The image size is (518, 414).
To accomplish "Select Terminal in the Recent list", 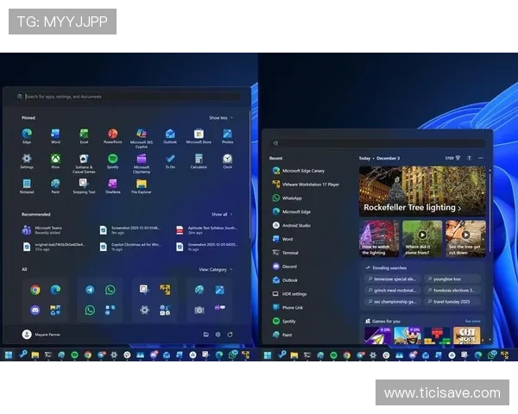I will 286,253.
